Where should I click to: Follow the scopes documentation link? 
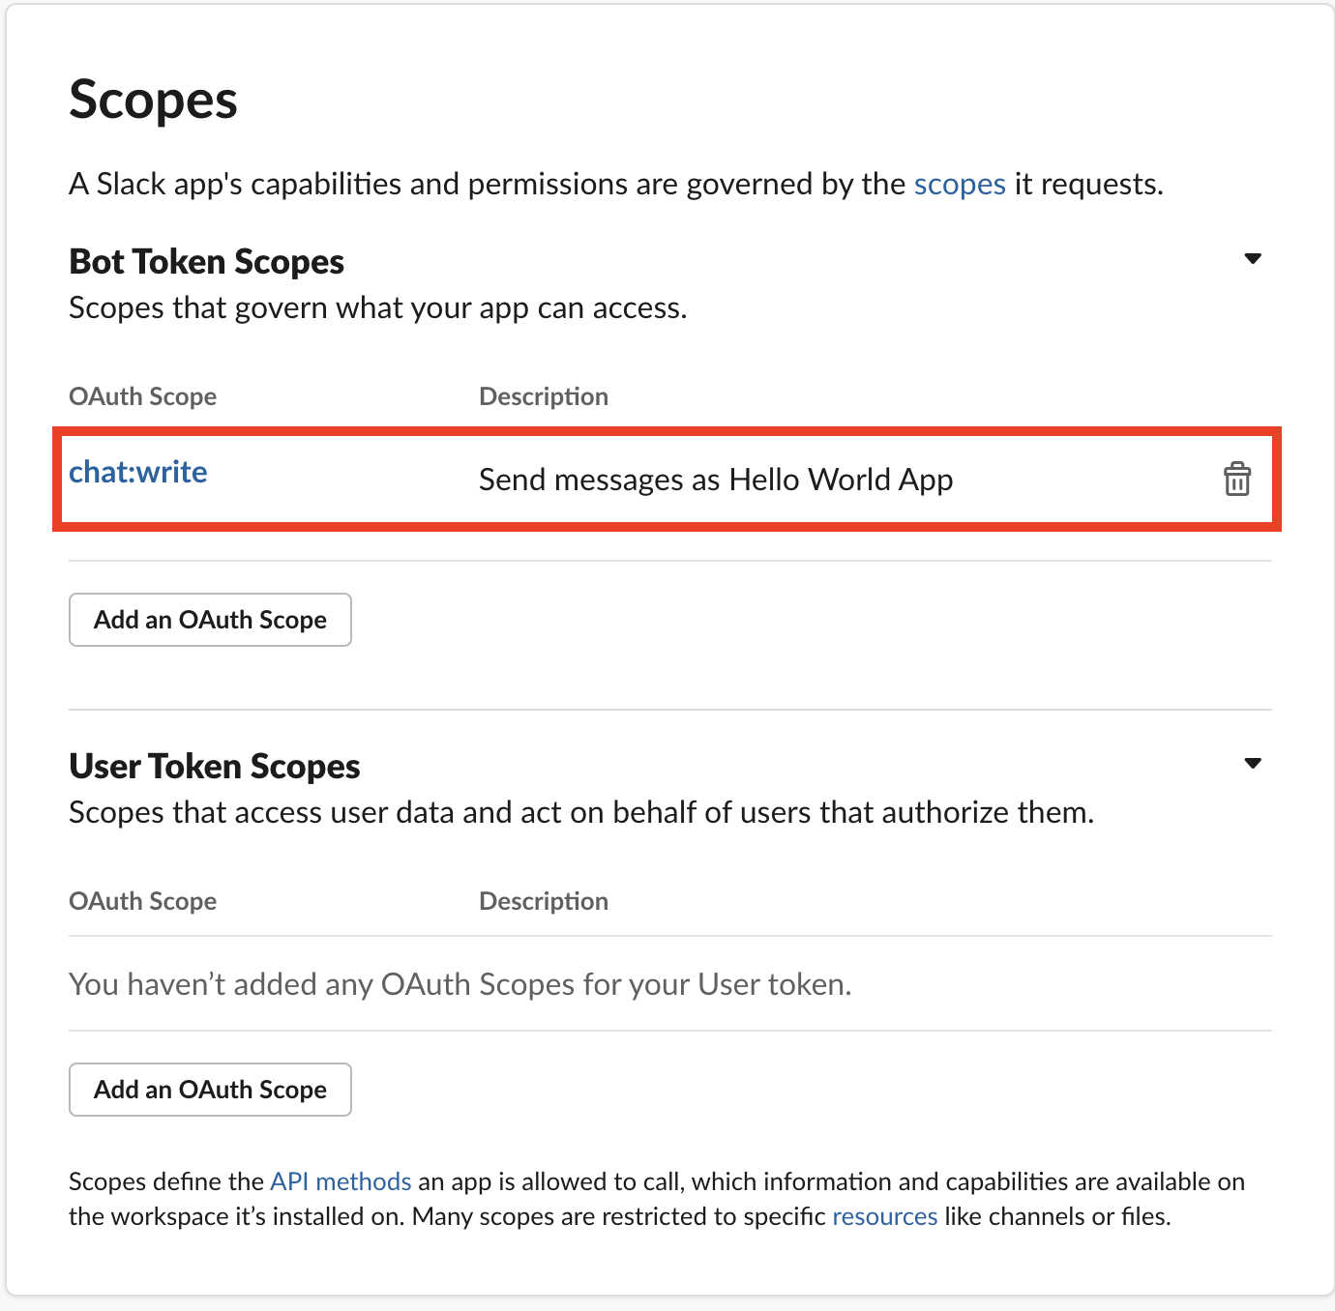[x=959, y=184]
